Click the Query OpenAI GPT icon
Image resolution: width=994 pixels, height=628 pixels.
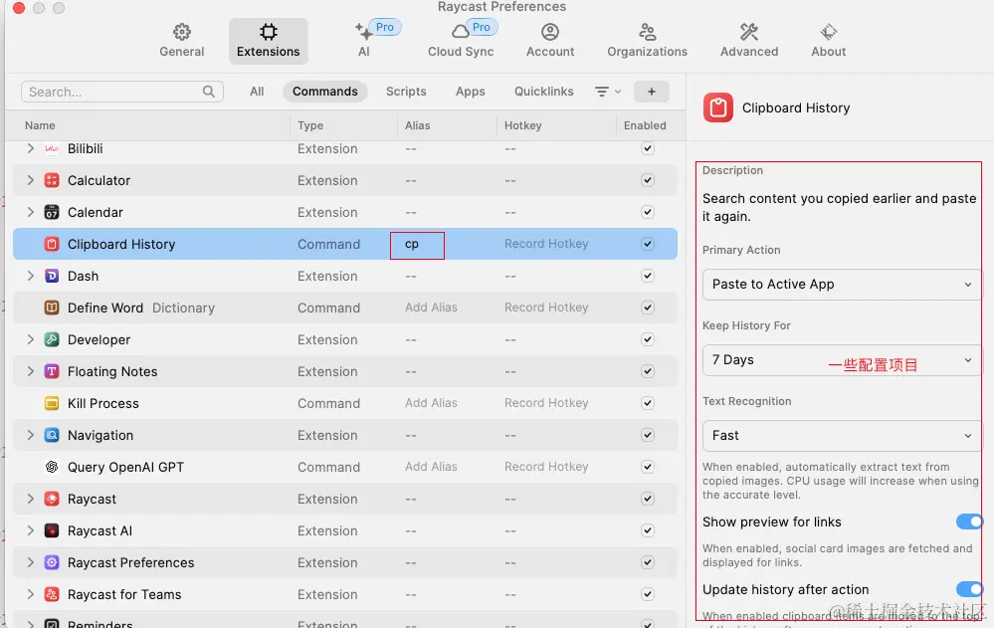tap(52, 467)
